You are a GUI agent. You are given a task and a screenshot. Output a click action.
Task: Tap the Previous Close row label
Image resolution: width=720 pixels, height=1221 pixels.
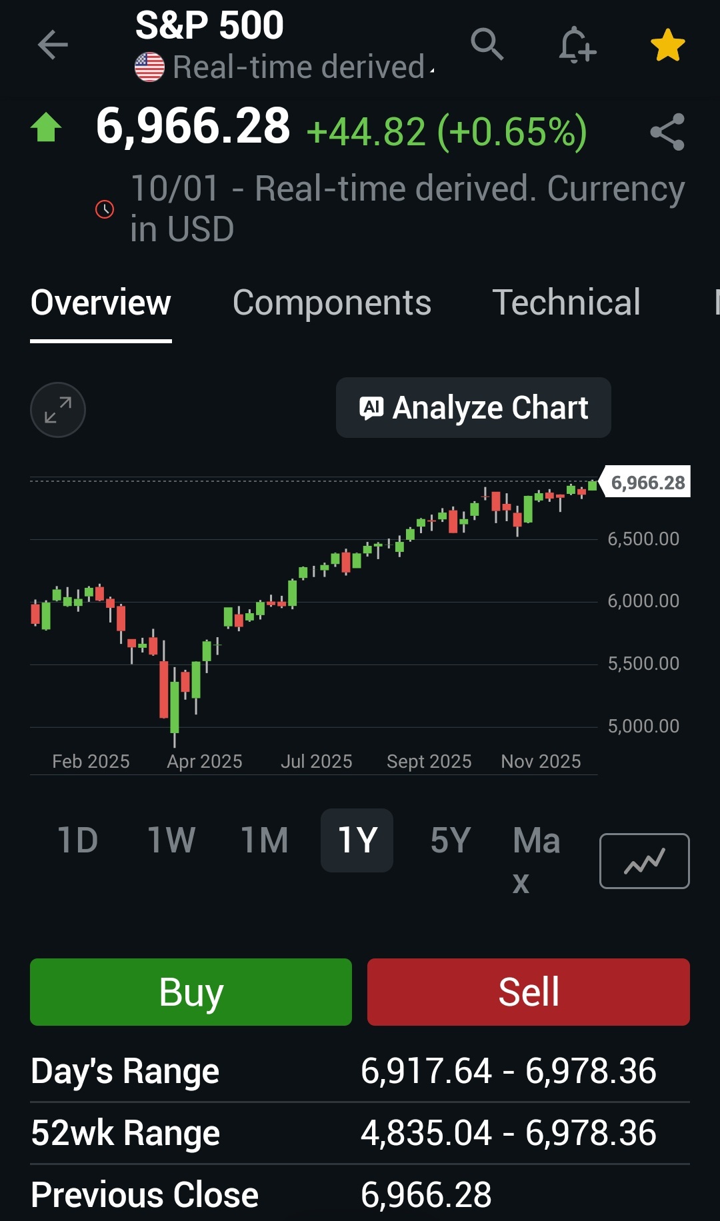[145, 1195]
